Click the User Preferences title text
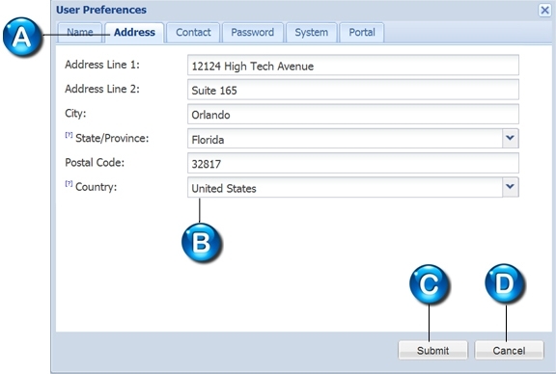Image resolution: width=556 pixels, height=374 pixels. 101,10
